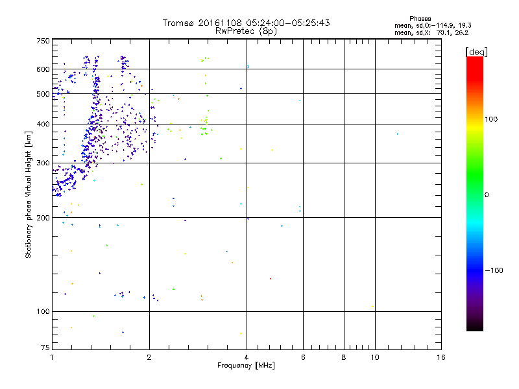This screenshot has height=389, width=519.
Task: Select the 'mean, sd,O:-114.9, 19.3' line
Action: [433, 25]
